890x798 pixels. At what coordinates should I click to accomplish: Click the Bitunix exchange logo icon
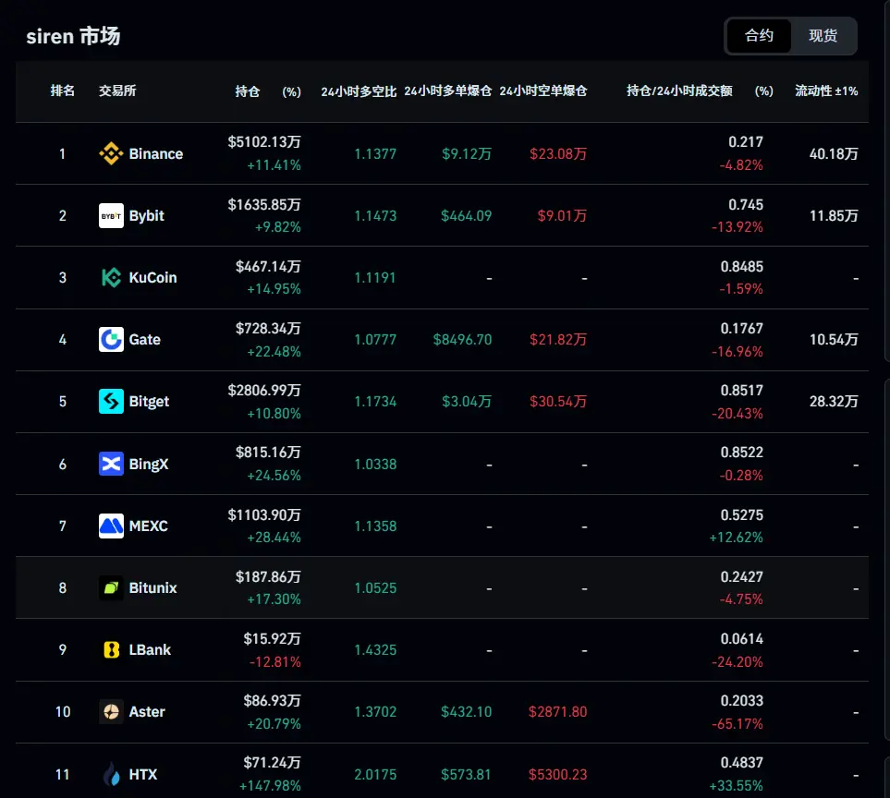click(111, 587)
